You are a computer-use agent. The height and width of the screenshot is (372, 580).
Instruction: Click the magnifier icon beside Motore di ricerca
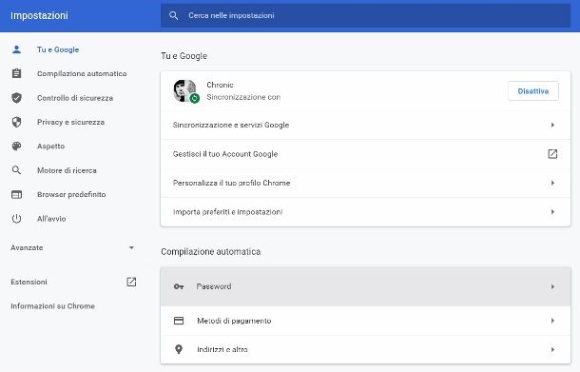[16, 170]
